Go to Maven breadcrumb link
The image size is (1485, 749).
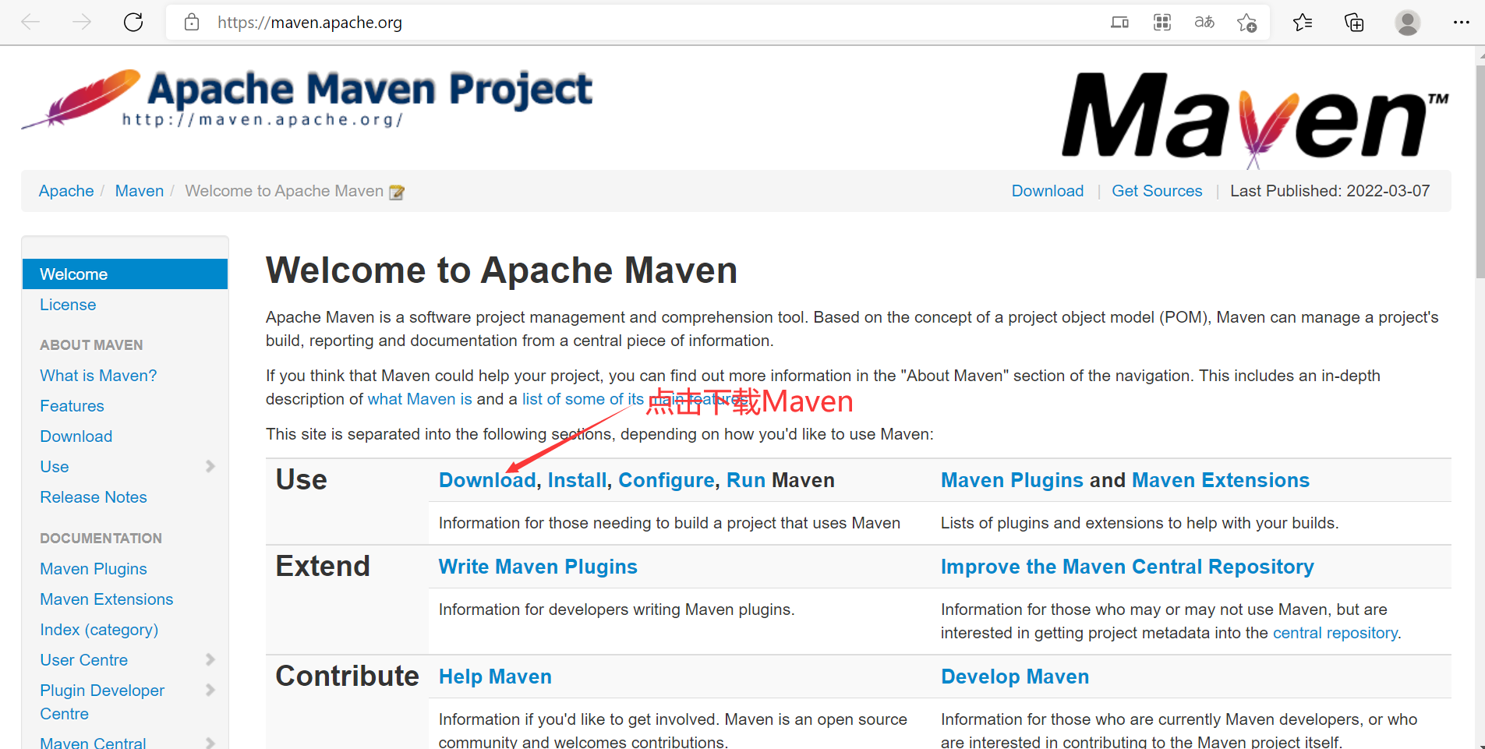point(140,191)
